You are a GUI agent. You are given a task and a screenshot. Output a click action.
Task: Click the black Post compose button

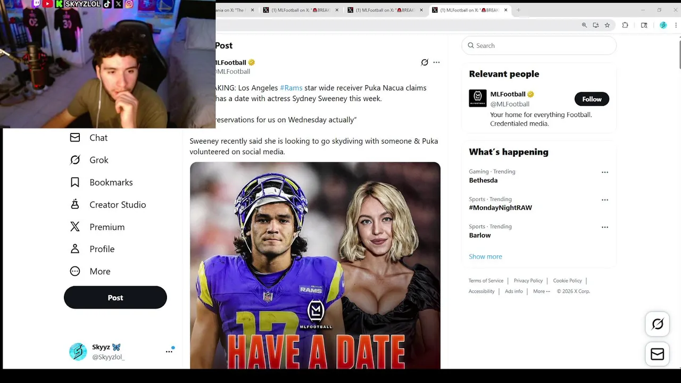[x=115, y=297]
